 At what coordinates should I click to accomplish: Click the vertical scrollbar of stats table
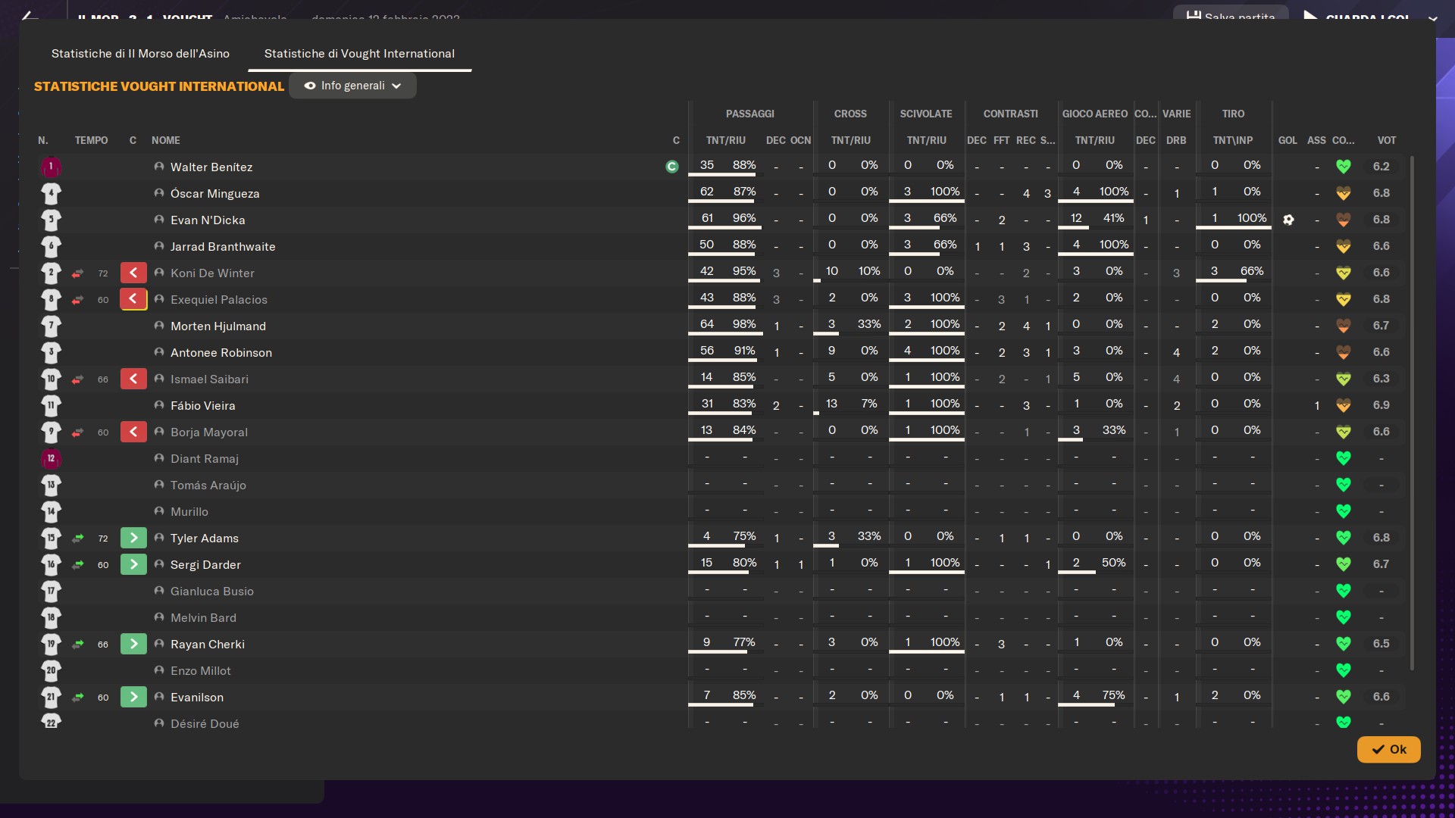(x=1412, y=413)
